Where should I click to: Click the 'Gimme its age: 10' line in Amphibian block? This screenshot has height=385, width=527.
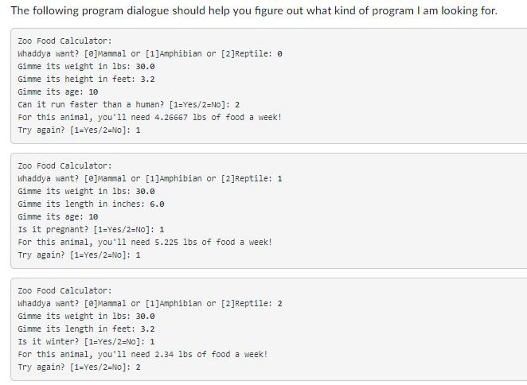pyautogui.click(x=58, y=217)
